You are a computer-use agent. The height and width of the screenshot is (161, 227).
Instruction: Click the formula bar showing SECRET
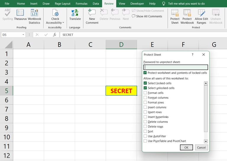[x=143, y=35]
